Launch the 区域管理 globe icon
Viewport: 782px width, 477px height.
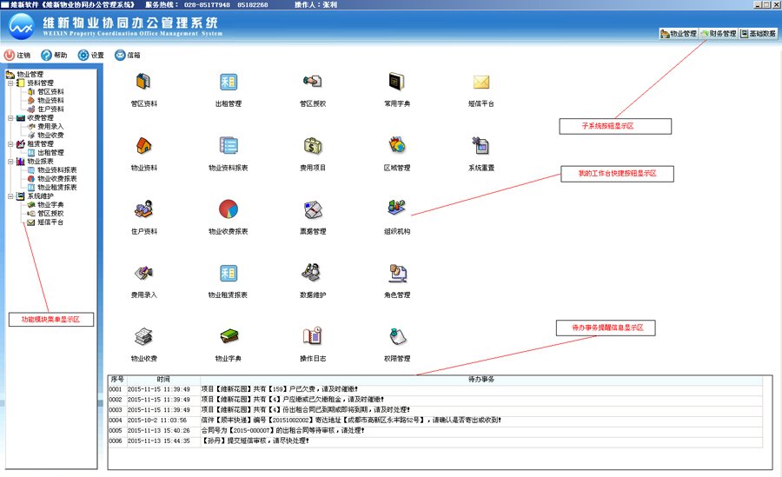(397, 146)
